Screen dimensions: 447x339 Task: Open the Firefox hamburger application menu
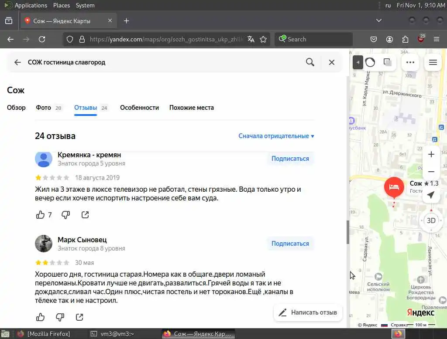coord(437,39)
